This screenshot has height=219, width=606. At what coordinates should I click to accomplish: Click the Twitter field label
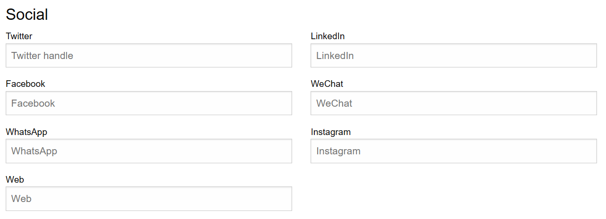[19, 36]
